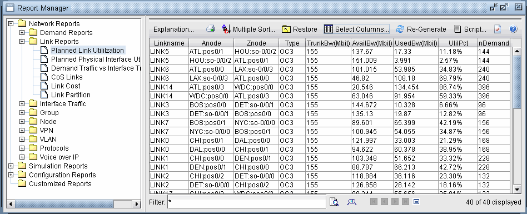The image size is (527, 214).
Task: Collapse the Network Reports tree node
Action: pyautogui.click(x=11, y=23)
